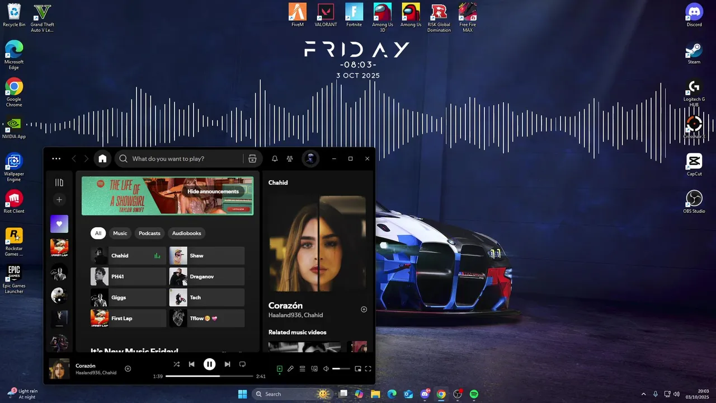This screenshot has height=403, width=716.
Task: Skip to next track
Action: click(227, 364)
